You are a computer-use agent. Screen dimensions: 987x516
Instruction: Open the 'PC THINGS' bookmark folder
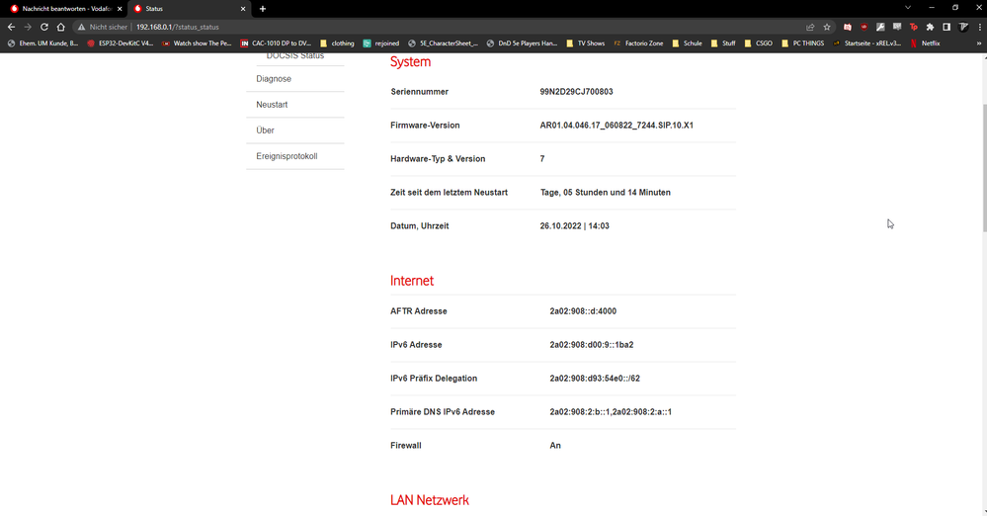pyautogui.click(x=802, y=43)
